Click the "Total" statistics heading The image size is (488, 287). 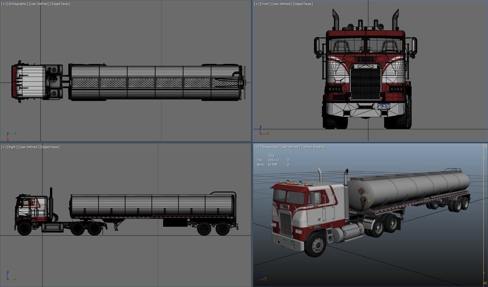coord(271,156)
